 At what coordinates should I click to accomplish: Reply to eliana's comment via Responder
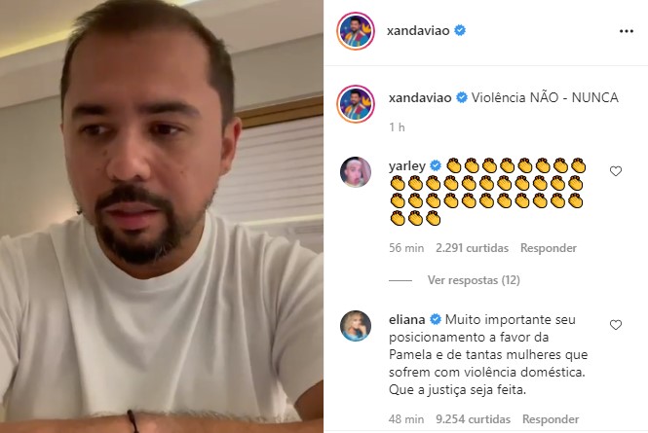pos(551,419)
